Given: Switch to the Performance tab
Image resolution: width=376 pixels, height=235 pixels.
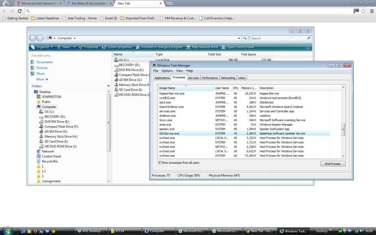Looking at the screenshot, I should [x=210, y=78].
